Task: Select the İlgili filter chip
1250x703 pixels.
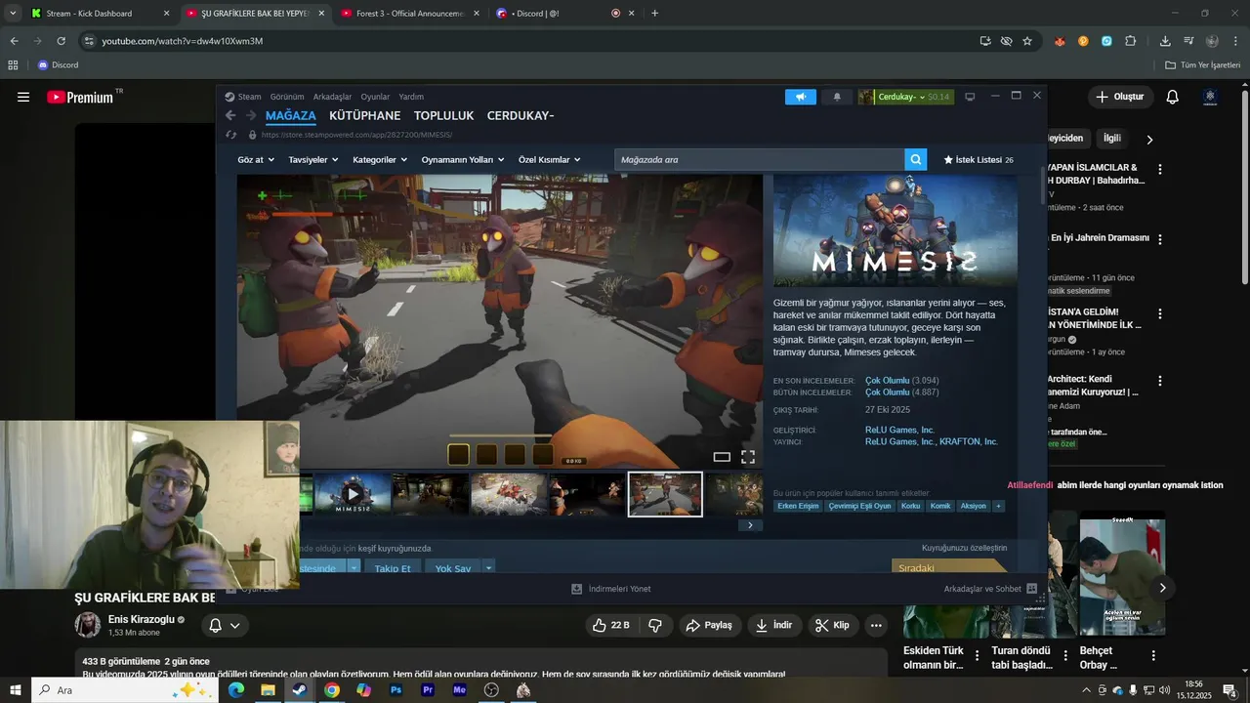Action: [1111, 139]
